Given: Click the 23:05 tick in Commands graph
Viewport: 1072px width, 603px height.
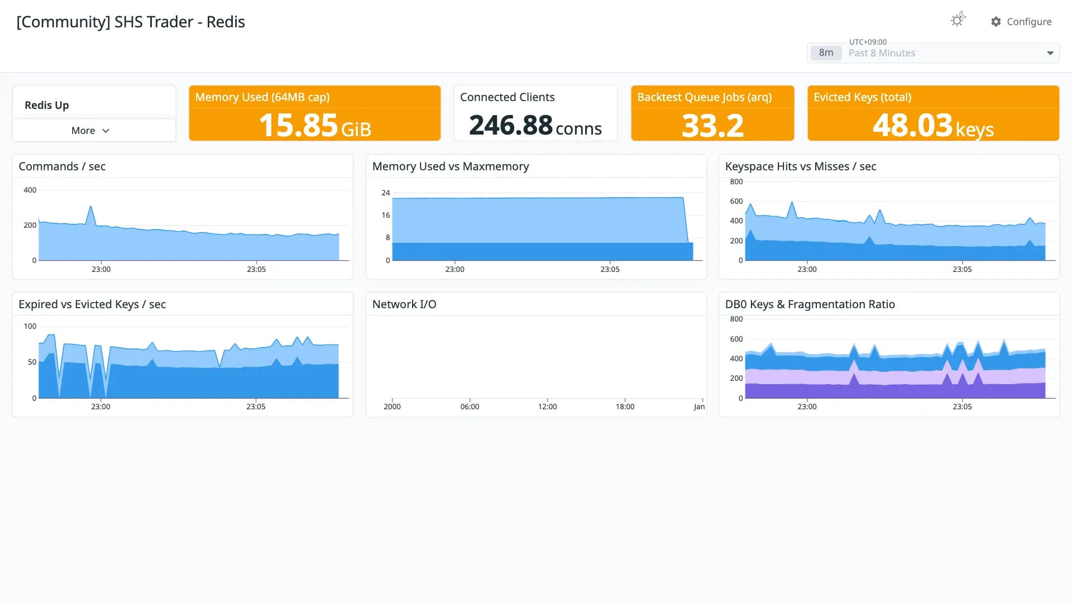Looking at the screenshot, I should (256, 269).
